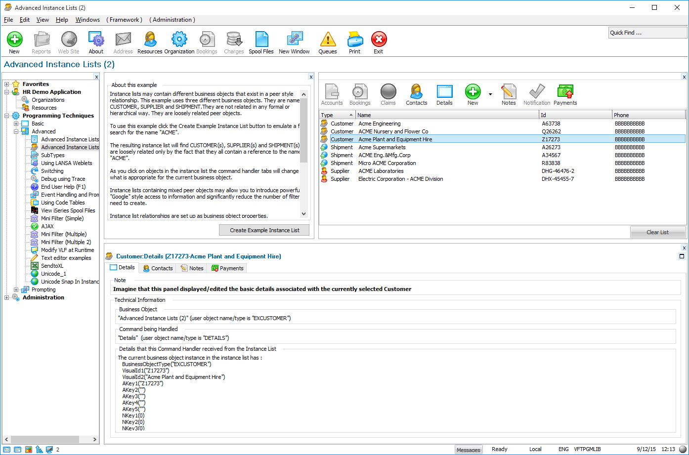Click the green New icon in the main toolbar
The height and width of the screenshot is (455, 689).
tap(14, 39)
